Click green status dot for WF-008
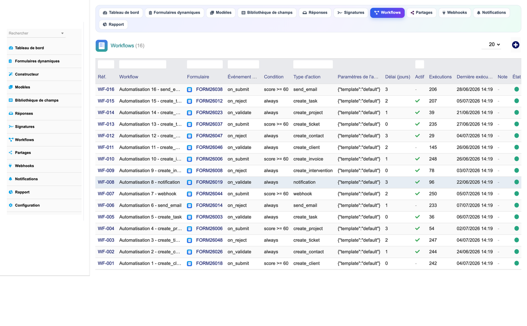Screen dimensions: 527x326 point(516,182)
